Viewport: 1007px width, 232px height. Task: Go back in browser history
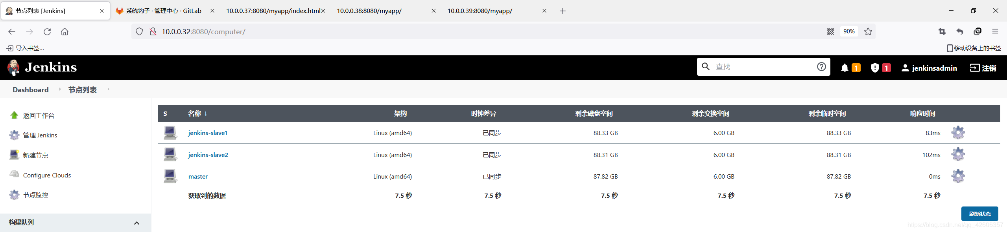[12, 31]
